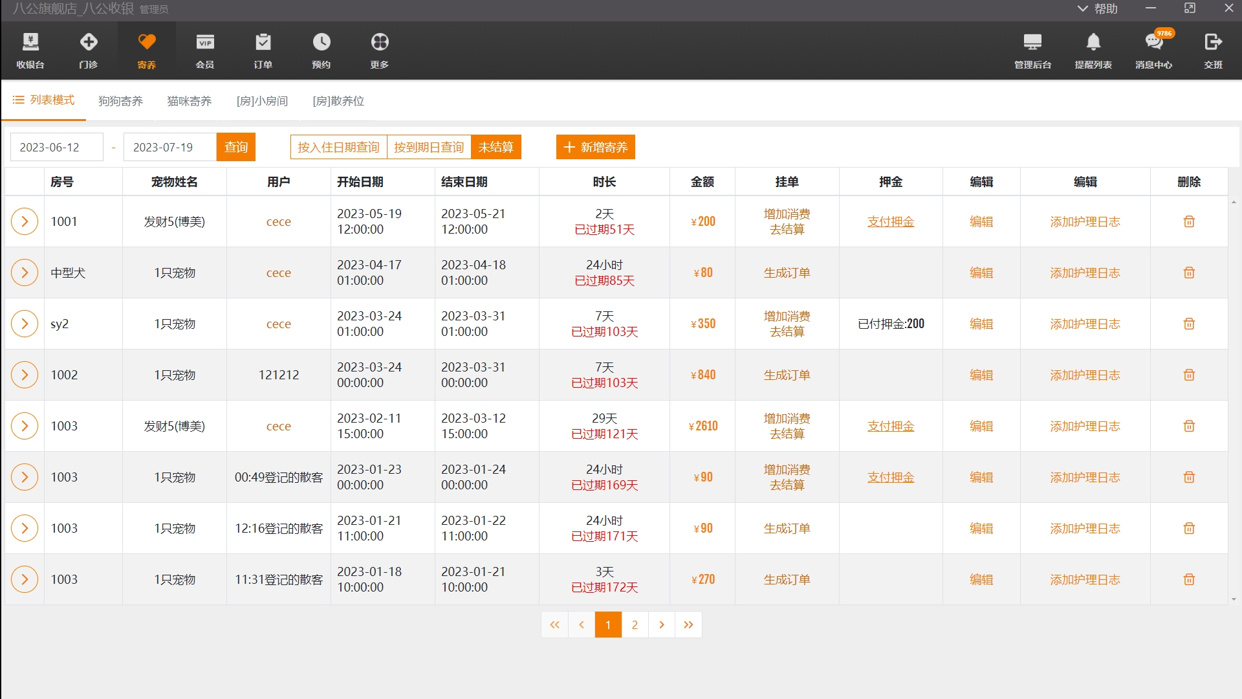Toggle the 未结算 unsettled filter
The height and width of the screenshot is (699, 1242).
click(x=496, y=147)
